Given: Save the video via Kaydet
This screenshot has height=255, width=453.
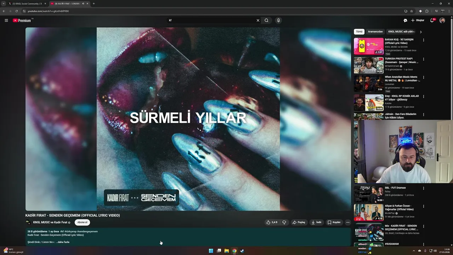Looking at the screenshot, I should click(334, 222).
